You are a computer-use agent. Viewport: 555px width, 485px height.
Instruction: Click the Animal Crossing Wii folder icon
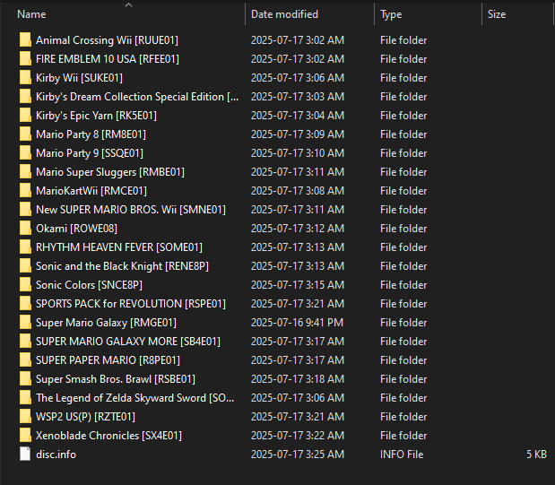pyautogui.click(x=25, y=40)
